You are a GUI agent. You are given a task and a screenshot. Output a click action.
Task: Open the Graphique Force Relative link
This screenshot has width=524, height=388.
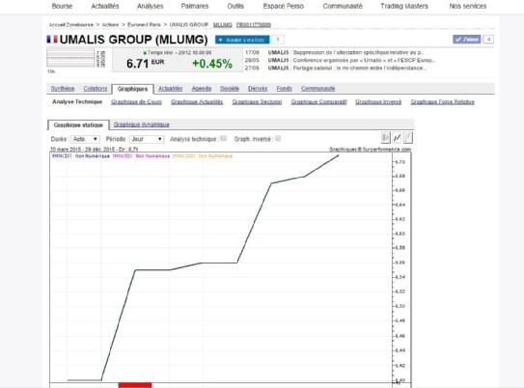tap(443, 102)
